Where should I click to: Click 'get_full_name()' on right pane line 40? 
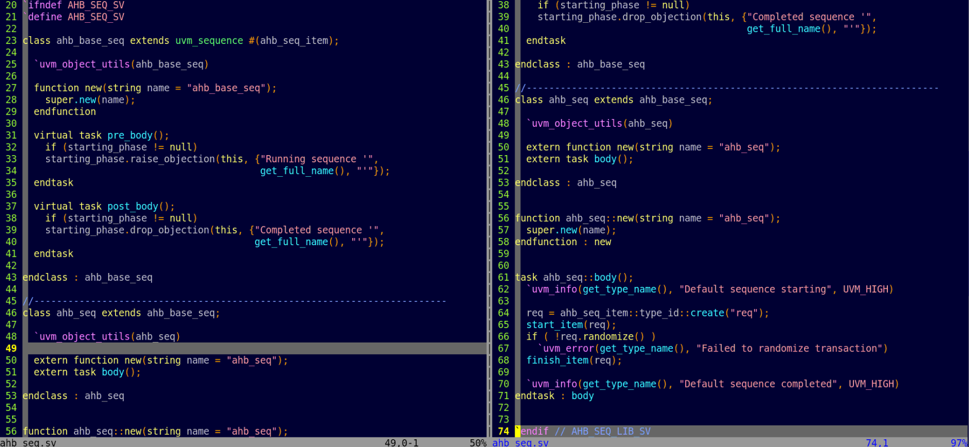(789, 28)
